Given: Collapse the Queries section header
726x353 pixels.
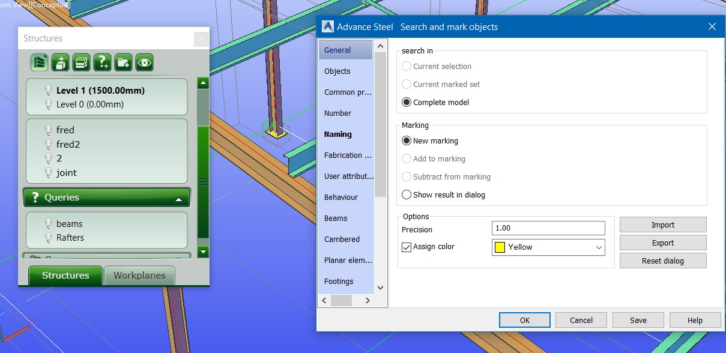Looking at the screenshot, I should [106, 198].
